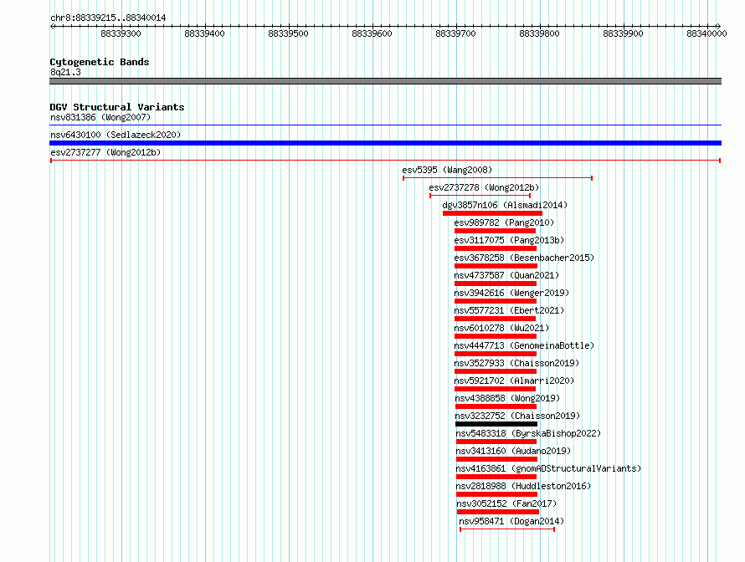Click the esv2737278 red span line

click(x=480, y=196)
